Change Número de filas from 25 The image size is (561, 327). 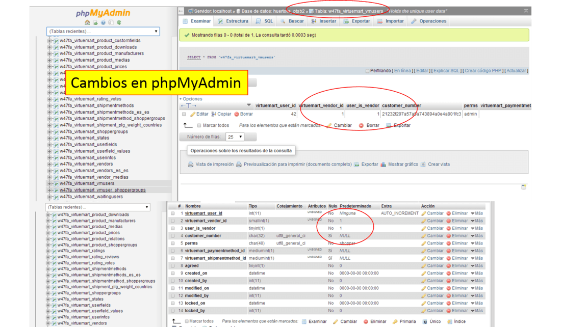point(235,137)
